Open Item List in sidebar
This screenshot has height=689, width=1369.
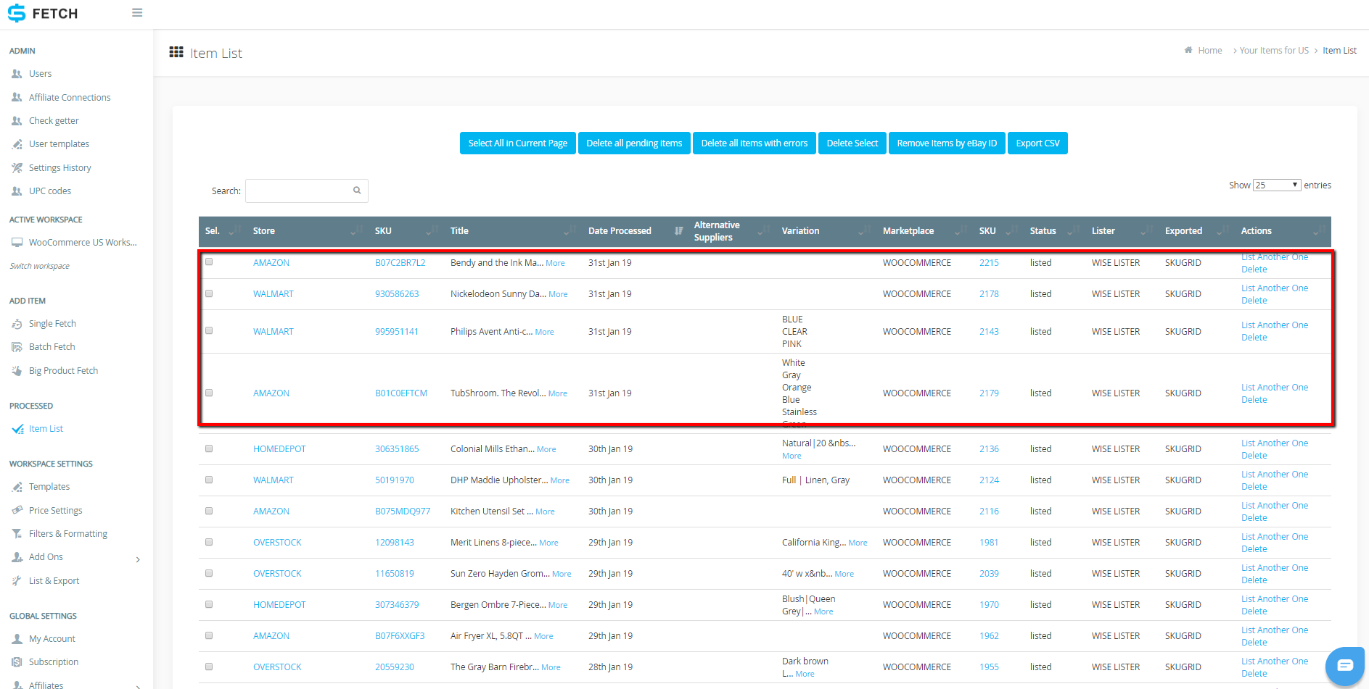click(x=46, y=429)
